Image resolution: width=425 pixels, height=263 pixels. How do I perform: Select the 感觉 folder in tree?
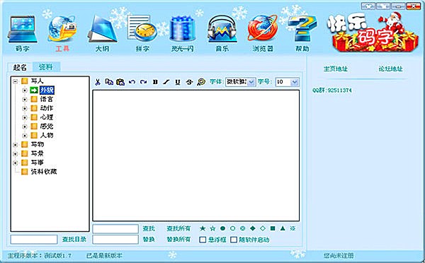47,127
